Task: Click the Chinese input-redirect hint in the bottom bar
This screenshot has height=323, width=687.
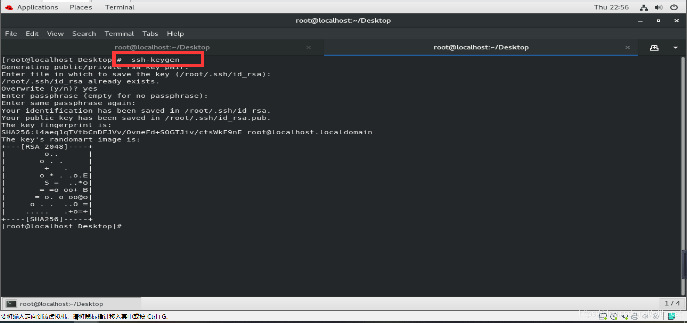Action: [x=84, y=317]
